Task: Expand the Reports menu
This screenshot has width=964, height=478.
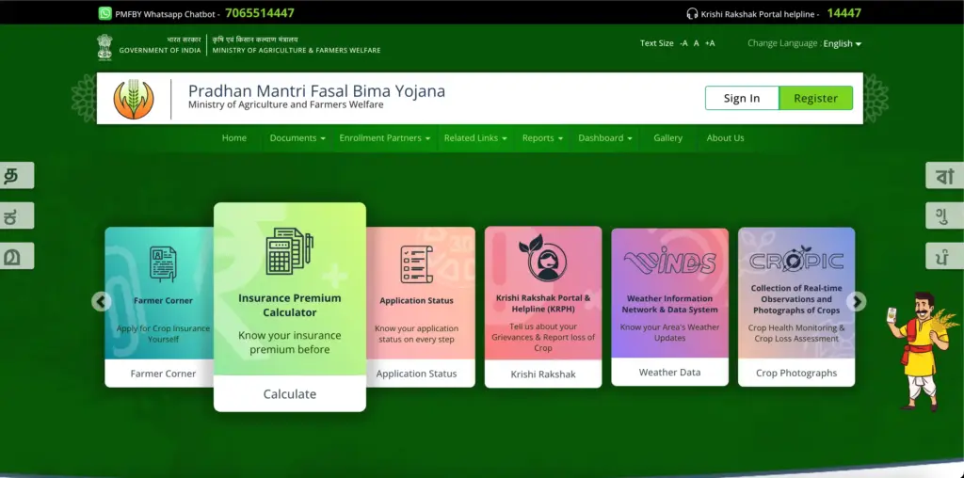Action: (542, 138)
